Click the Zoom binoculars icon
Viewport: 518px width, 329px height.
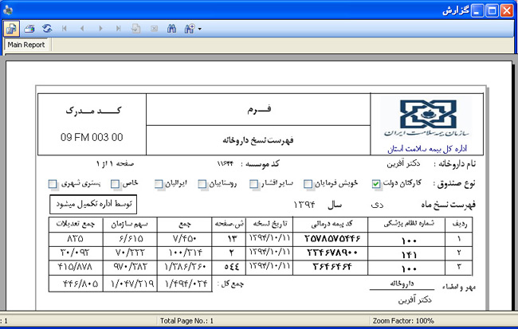pyautogui.click(x=190, y=29)
